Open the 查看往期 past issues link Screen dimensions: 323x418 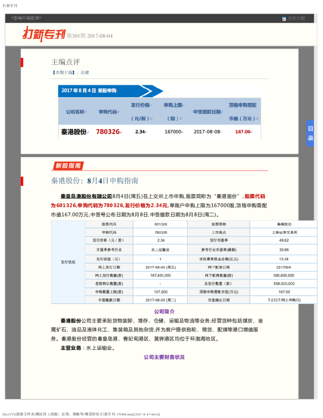click(x=296, y=18)
